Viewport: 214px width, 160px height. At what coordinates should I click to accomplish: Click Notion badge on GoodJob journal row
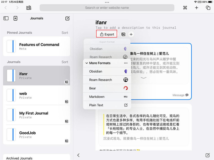click(x=67, y=141)
